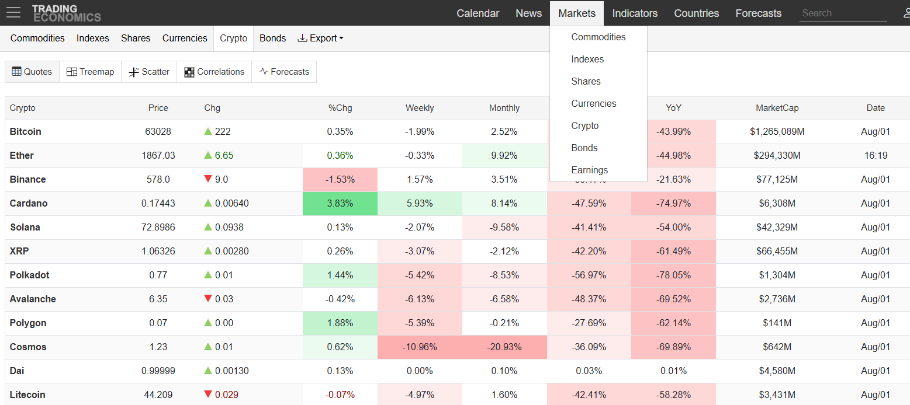
Task: Open the Indicators menu
Action: (x=635, y=13)
